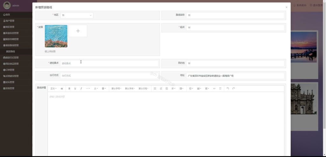Open 地区管理 in the sidebar
The height and width of the screenshot is (157, 326).
(x=16, y=27)
